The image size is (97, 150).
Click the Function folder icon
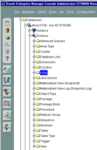tap(38, 67)
